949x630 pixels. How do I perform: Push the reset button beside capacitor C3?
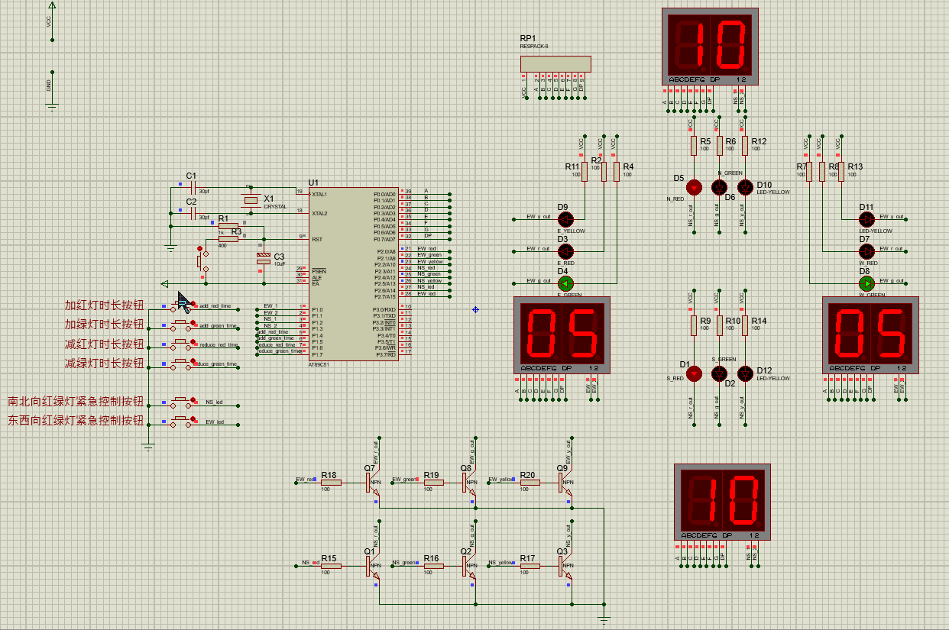pos(201,260)
